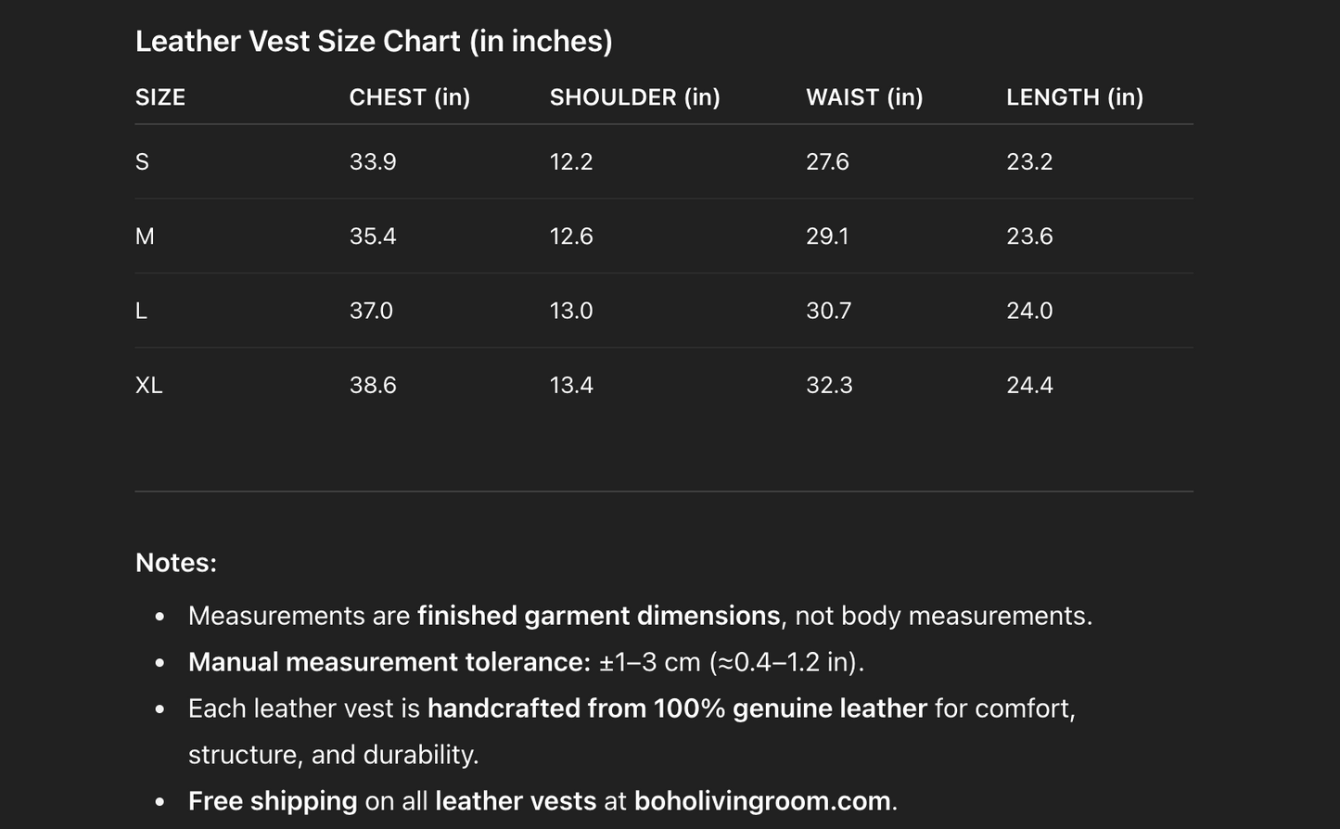Click the 33.9 chest value
The height and width of the screenshot is (829, 1340).
tap(373, 162)
